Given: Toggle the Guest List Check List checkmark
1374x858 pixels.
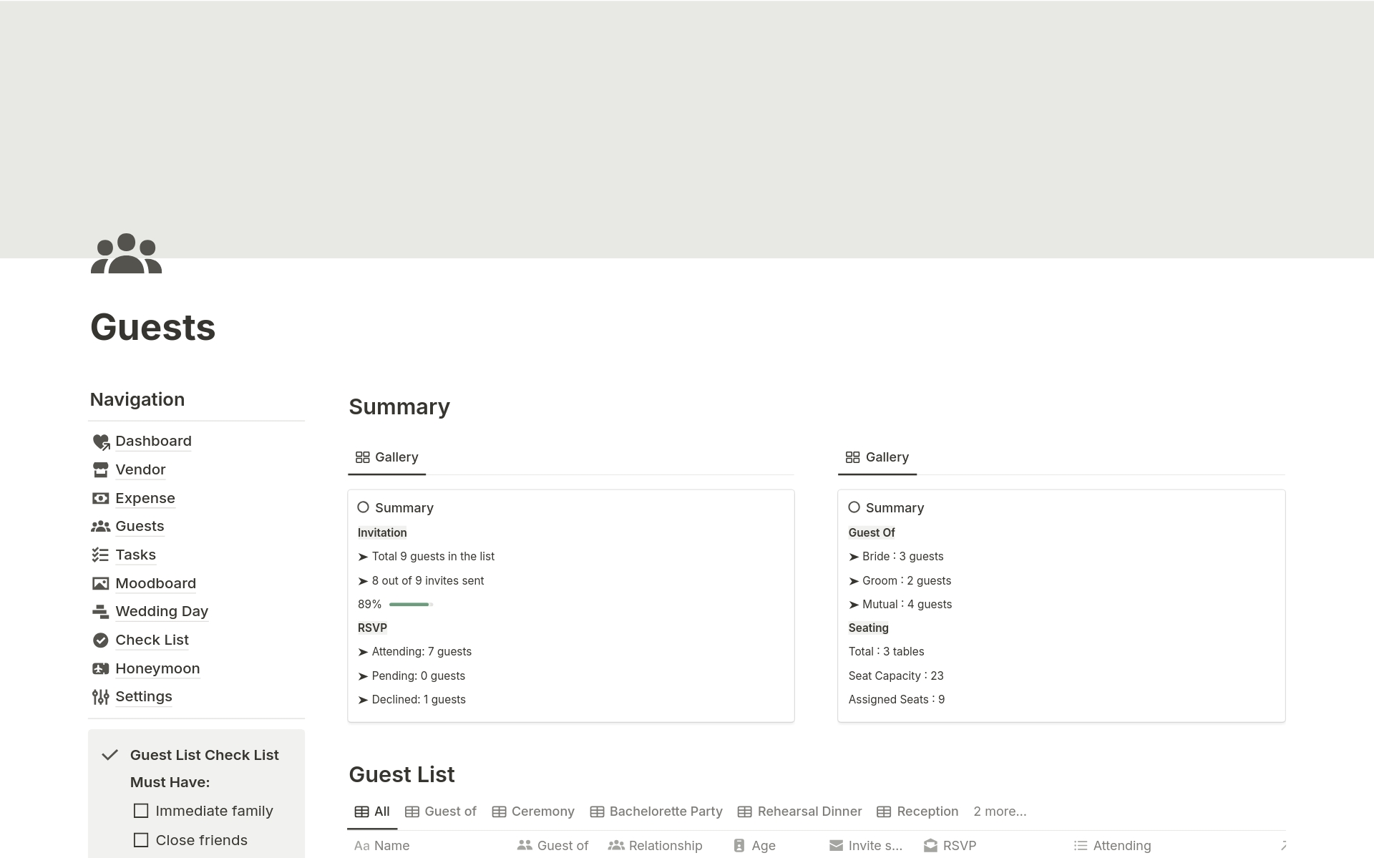Looking at the screenshot, I should point(110,754).
